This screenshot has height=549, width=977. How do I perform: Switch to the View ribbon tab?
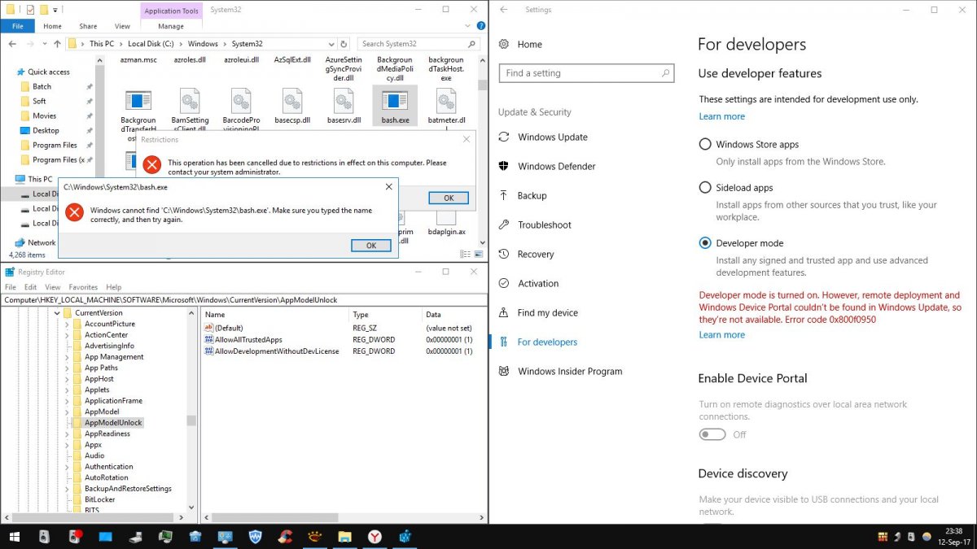coord(122,26)
